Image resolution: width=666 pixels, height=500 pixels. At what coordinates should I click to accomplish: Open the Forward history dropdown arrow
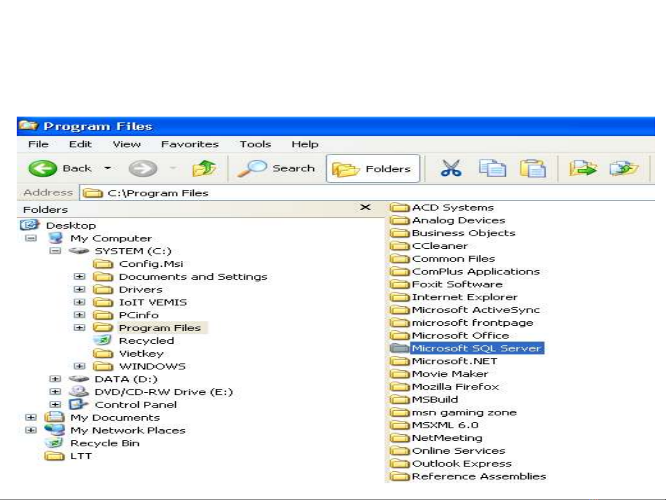coord(173,168)
